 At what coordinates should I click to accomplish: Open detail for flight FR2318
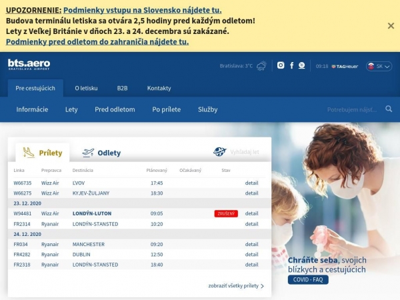click(251, 265)
